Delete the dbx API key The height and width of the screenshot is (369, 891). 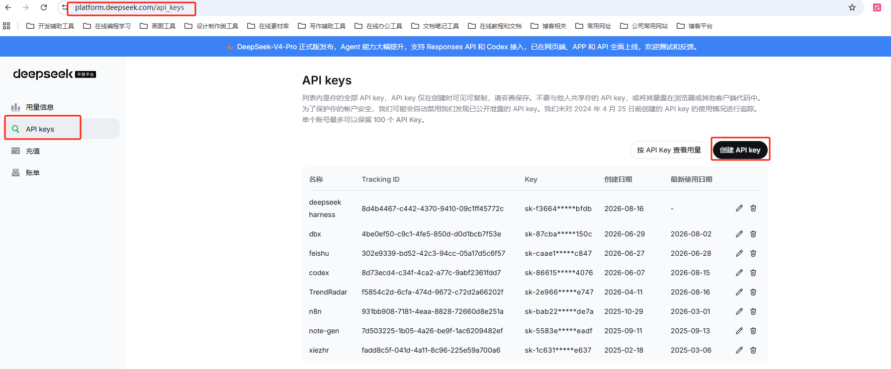point(753,234)
